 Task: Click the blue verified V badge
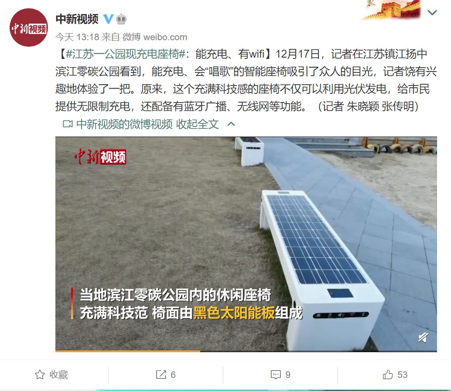[x=108, y=19]
